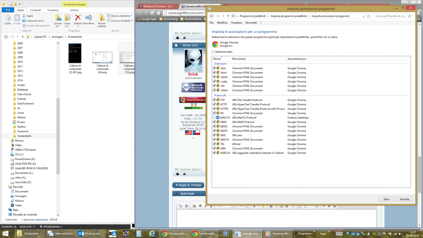Screen dimensions: 423x238
Task: Click the Copia icon in Explorer ribbon
Action: click(x=7, y=18)
